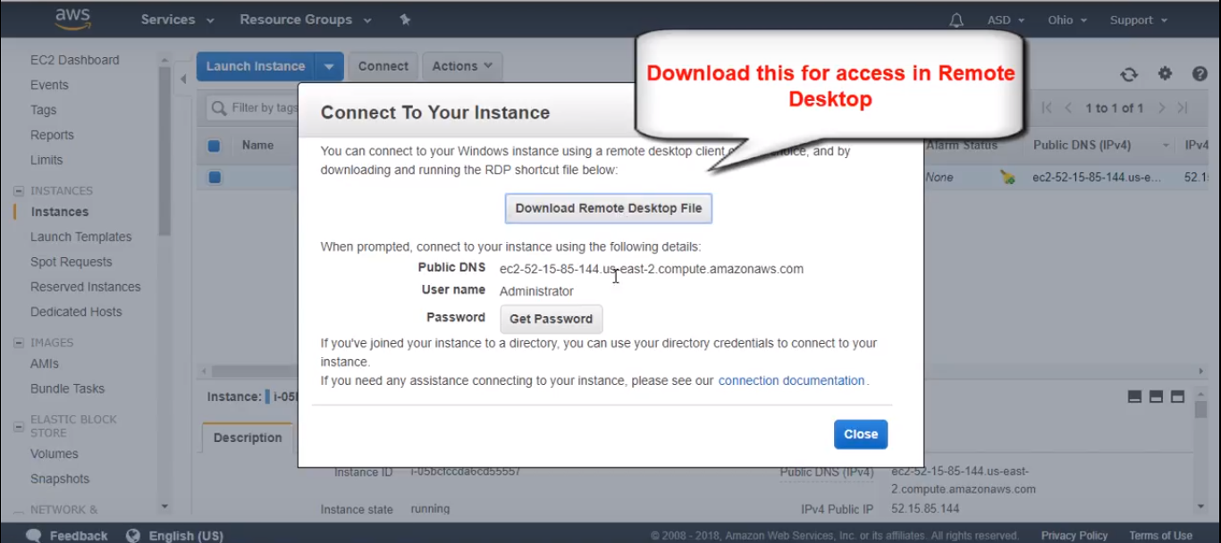Click the Alarm Status column header

962,145
